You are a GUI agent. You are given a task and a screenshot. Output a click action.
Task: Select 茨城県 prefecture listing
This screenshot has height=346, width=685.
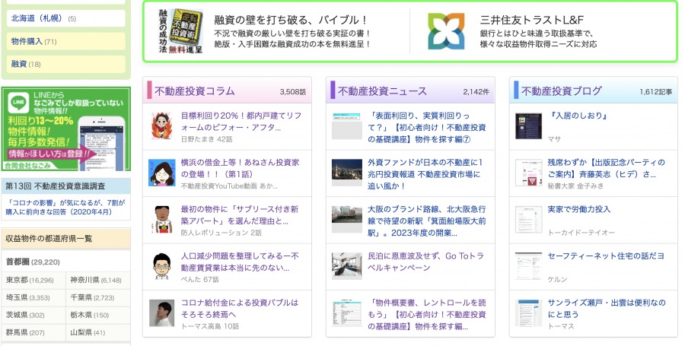[x=17, y=315]
